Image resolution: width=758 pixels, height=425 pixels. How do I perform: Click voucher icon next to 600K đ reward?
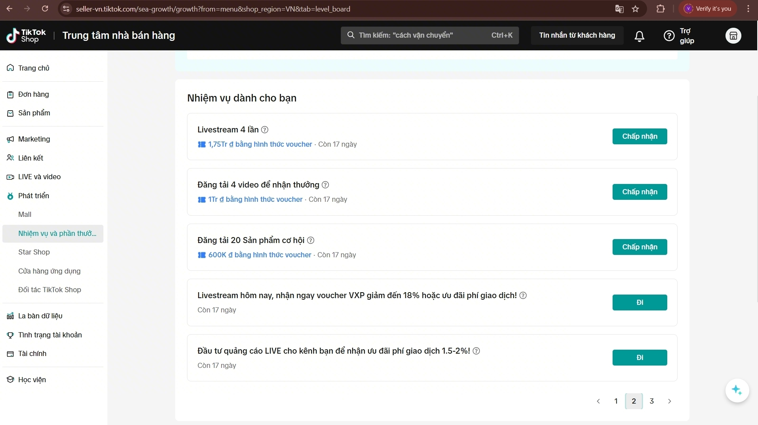202,255
